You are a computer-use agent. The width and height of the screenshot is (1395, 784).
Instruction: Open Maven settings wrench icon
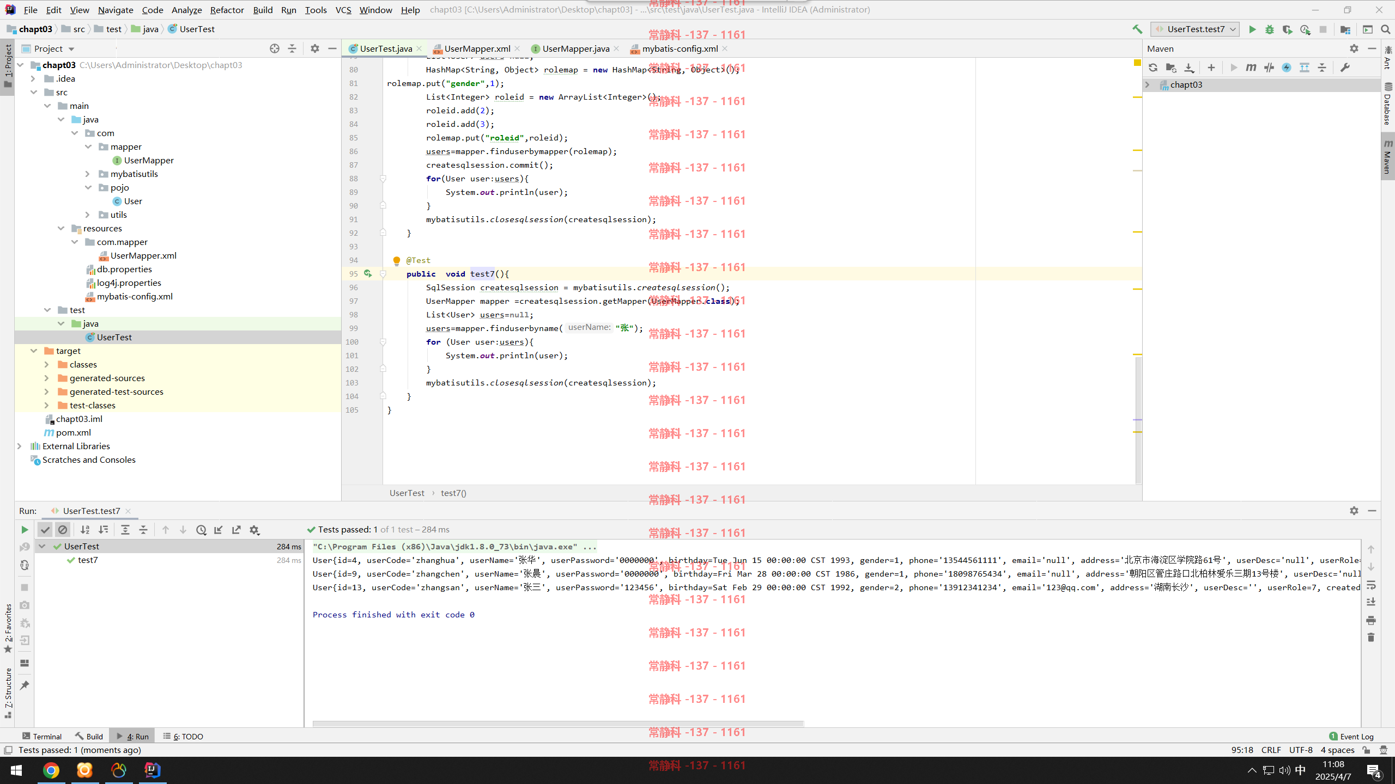click(1345, 68)
